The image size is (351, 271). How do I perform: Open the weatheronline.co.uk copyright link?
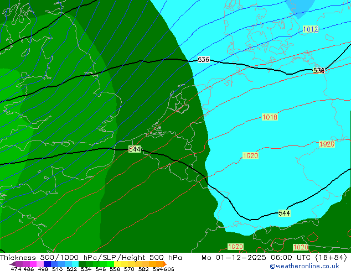(304, 266)
